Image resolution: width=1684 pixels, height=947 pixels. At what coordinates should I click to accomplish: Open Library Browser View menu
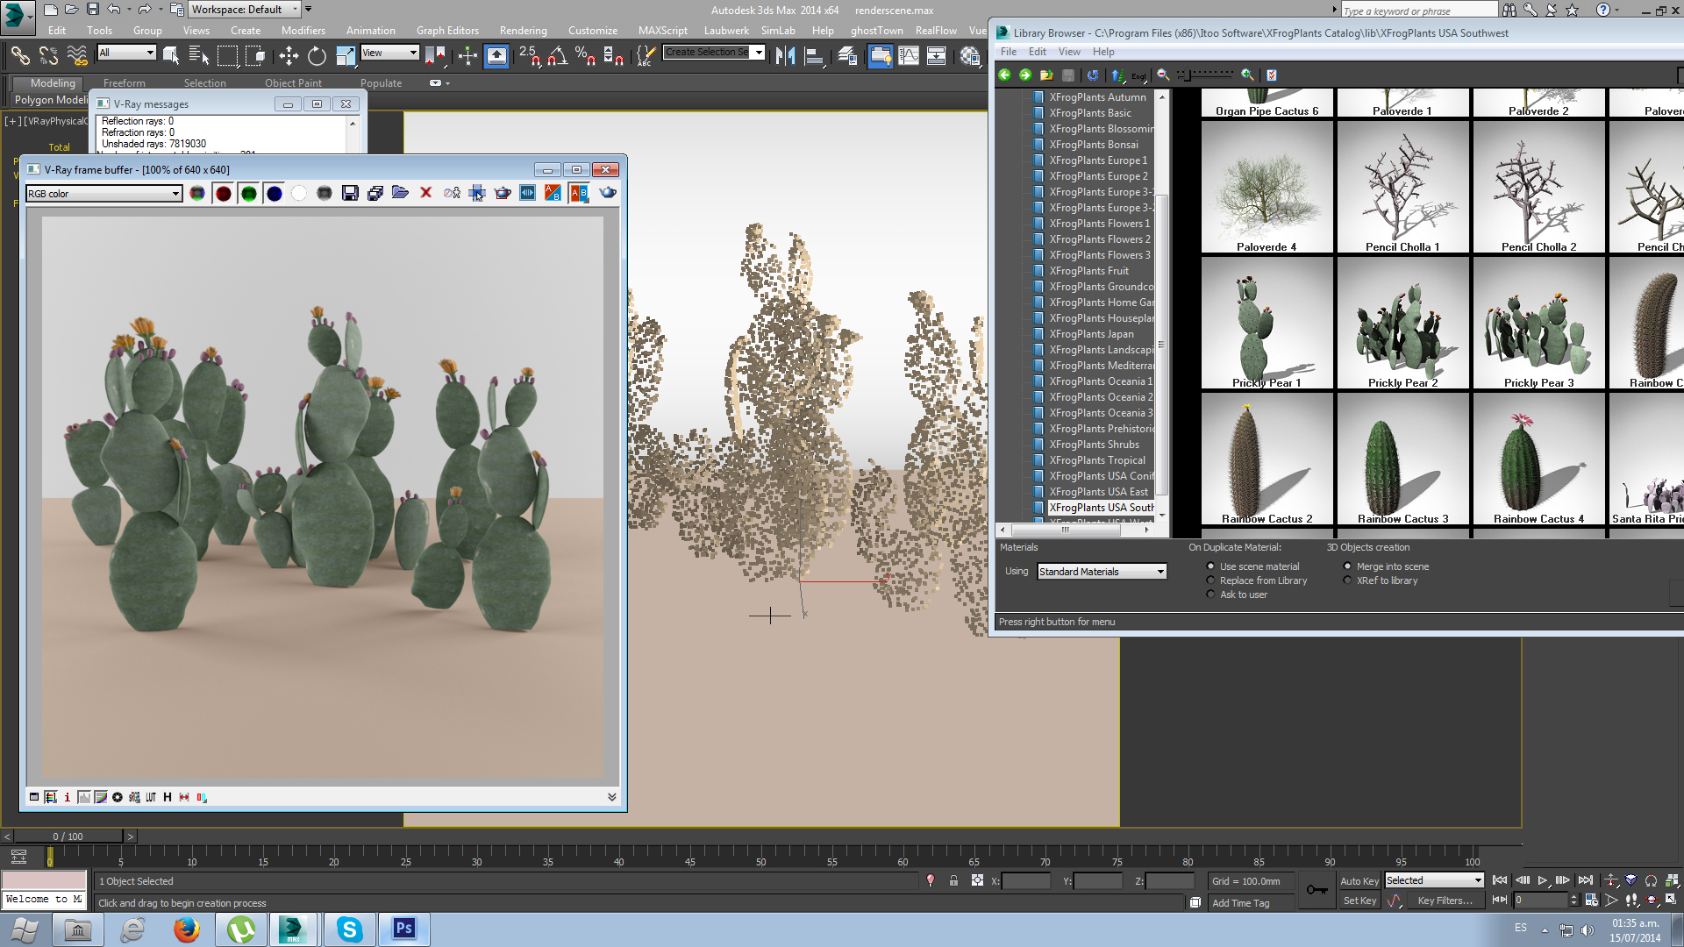[x=1068, y=52]
